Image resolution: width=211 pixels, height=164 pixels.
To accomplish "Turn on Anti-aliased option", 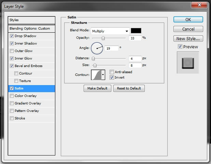I will (x=112, y=72).
